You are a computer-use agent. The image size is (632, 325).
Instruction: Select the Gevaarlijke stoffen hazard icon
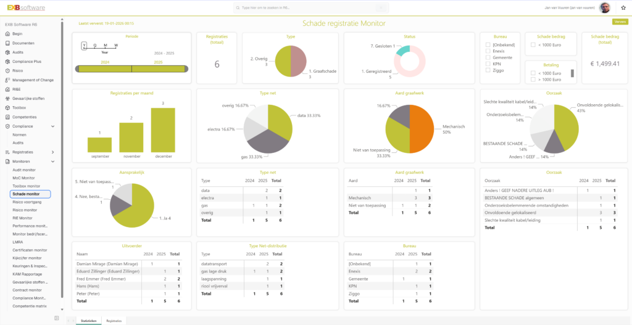click(x=8, y=98)
